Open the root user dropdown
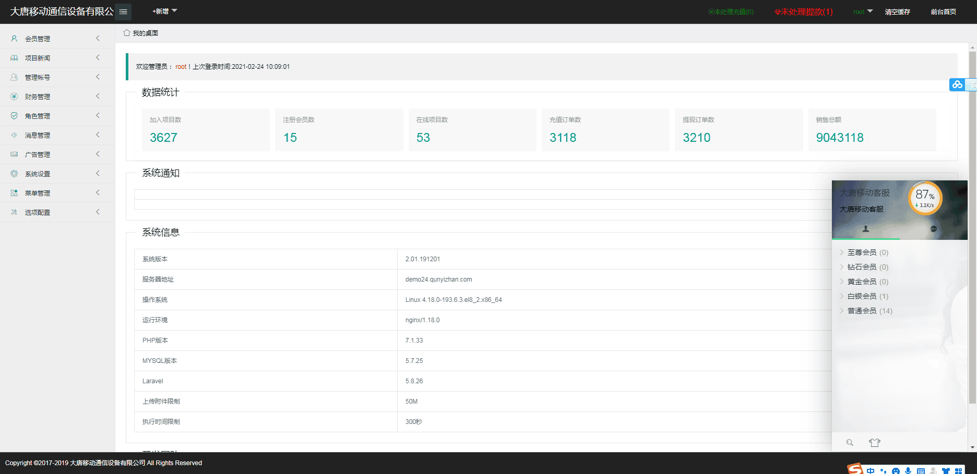The image size is (977, 474). click(863, 11)
